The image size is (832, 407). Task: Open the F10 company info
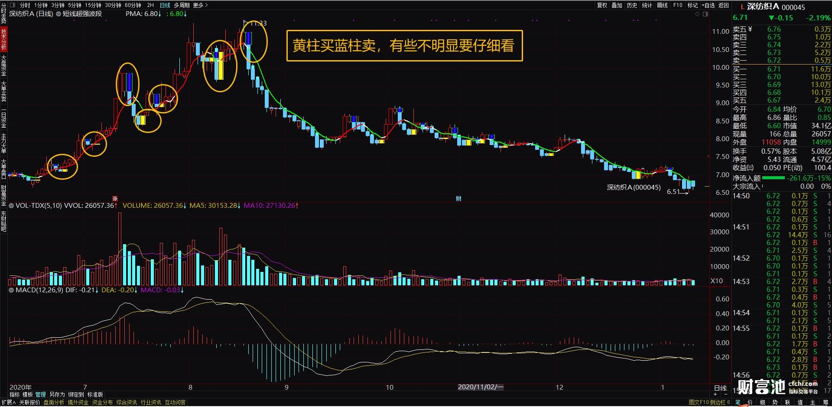click(x=678, y=5)
